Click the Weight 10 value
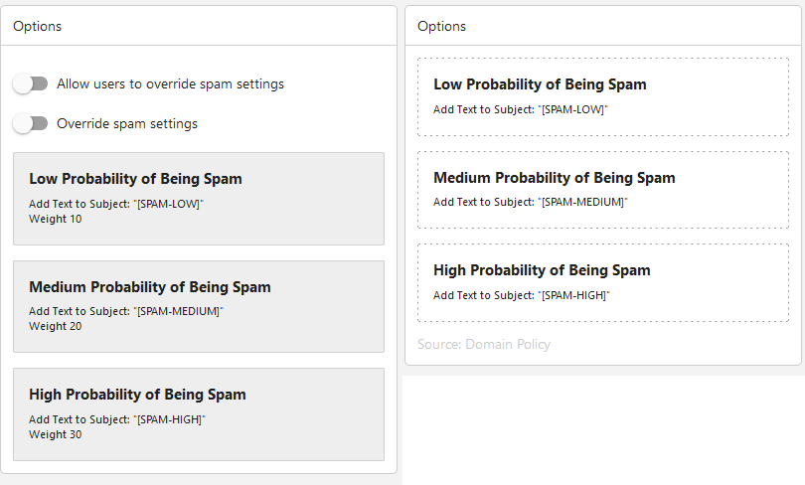Screen dimensions: 805x485 [56, 219]
